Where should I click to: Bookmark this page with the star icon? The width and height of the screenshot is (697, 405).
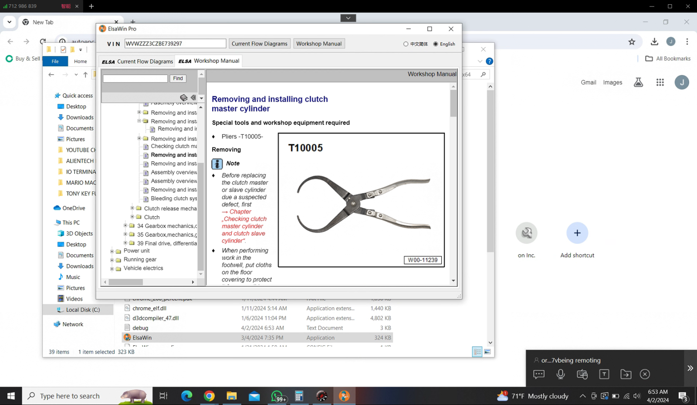click(x=632, y=42)
